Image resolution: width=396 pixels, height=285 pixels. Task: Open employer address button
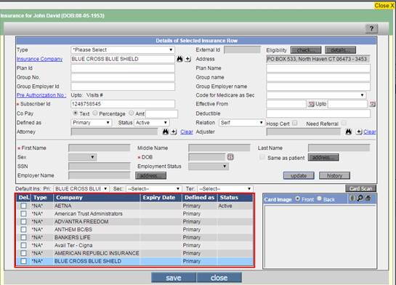coord(151,176)
